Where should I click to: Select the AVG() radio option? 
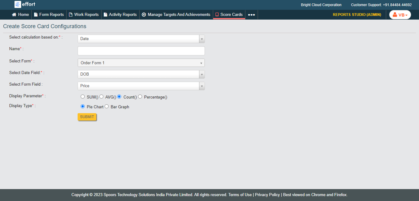(101, 97)
